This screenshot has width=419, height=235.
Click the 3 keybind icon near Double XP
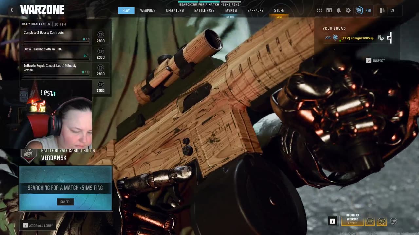(332, 221)
